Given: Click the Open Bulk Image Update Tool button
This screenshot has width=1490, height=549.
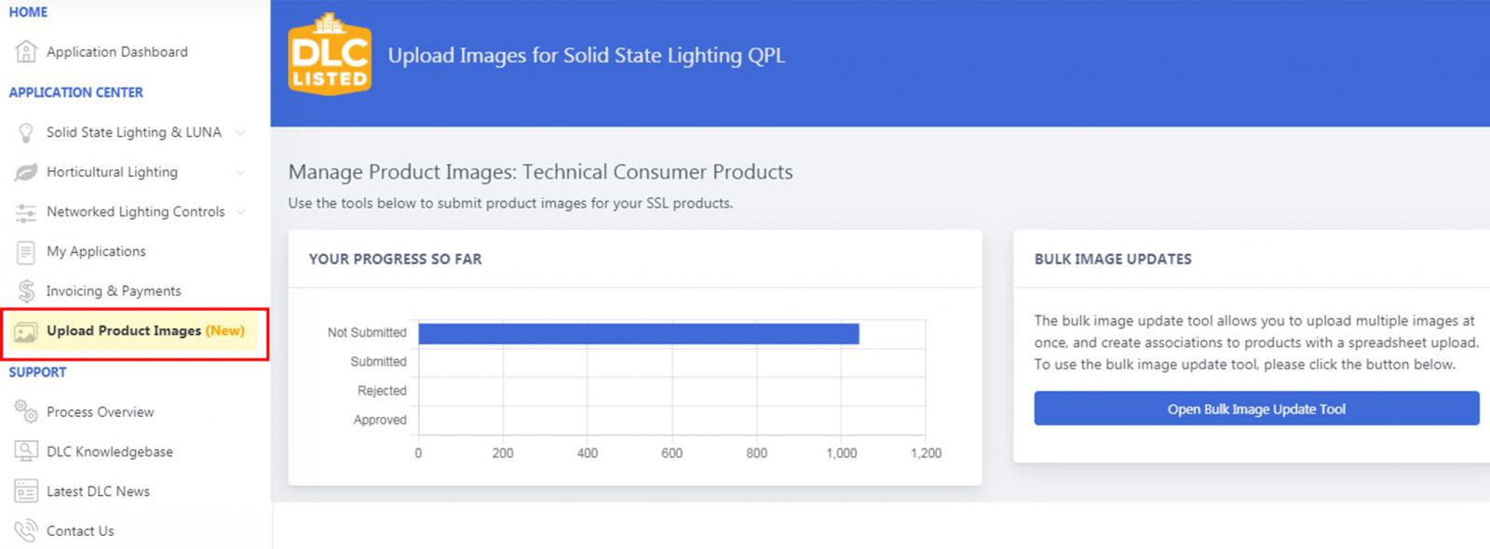Looking at the screenshot, I should [1256, 408].
